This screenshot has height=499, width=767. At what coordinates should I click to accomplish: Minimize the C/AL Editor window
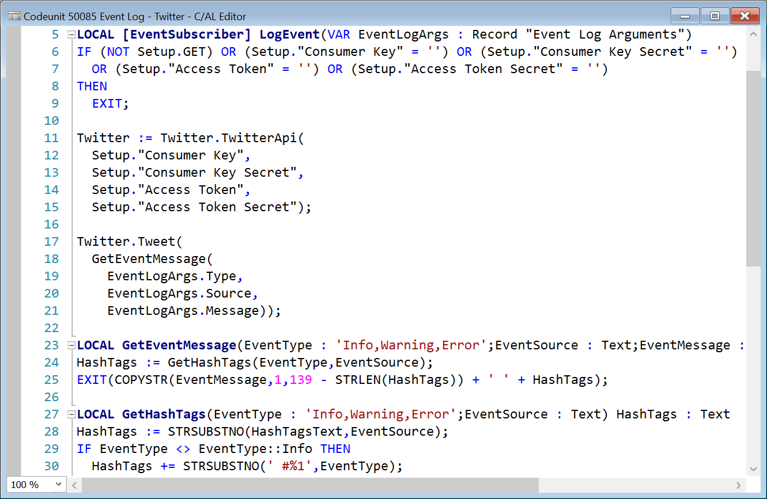(x=686, y=16)
